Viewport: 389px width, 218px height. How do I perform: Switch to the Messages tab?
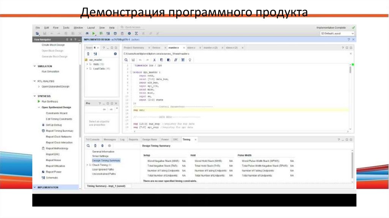click(x=110, y=140)
